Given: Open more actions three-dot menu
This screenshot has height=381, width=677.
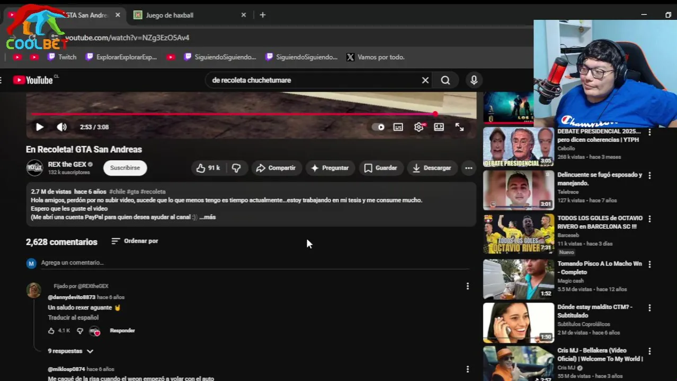Looking at the screenshot, I should [x=469, y=168].
